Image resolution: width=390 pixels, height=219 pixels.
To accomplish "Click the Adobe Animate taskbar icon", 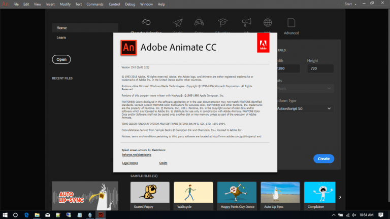I will [101, 215].
